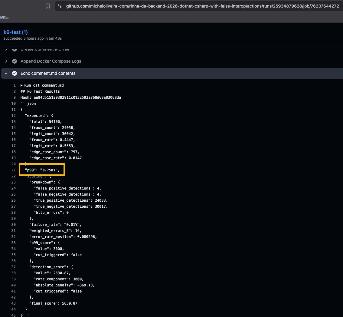Click the "detection_score": { line

click(x=51, y=267)
